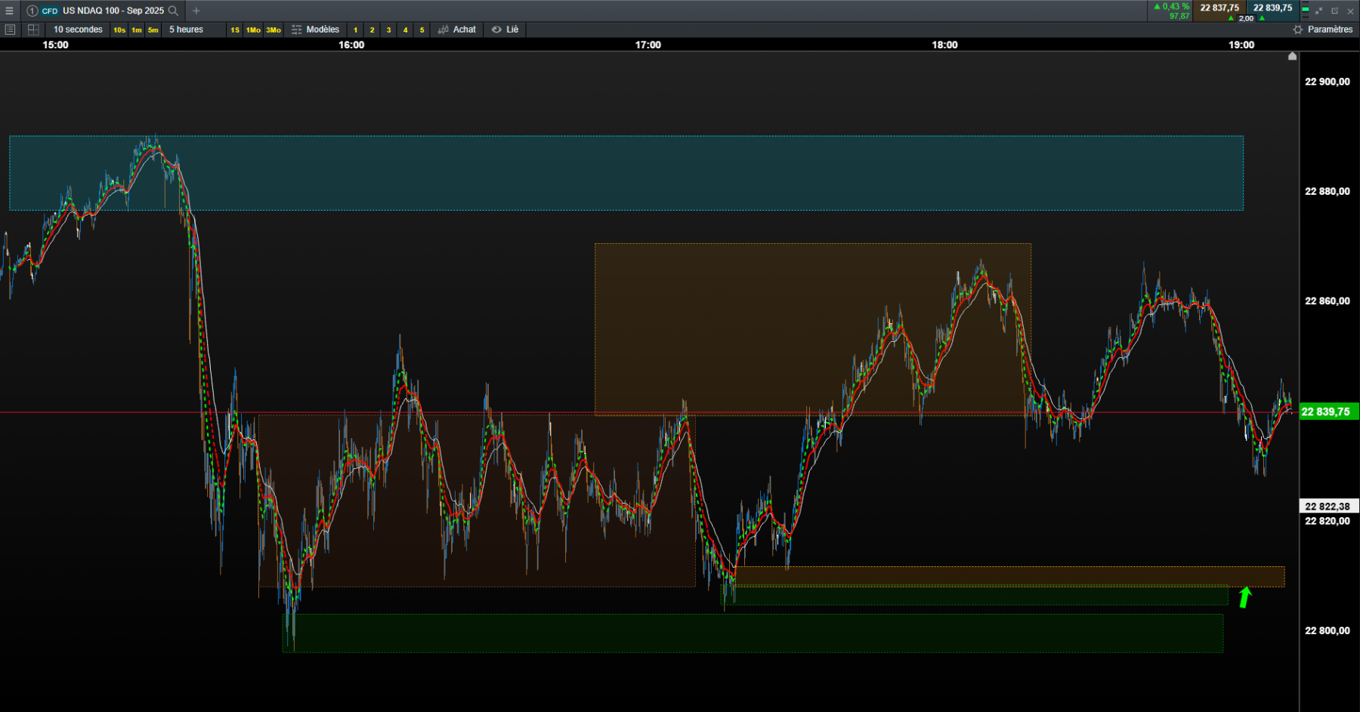Select template number 3
The height and width of the screenshot is (712, 1360).
pyautogui.click(x=388, y=30)
